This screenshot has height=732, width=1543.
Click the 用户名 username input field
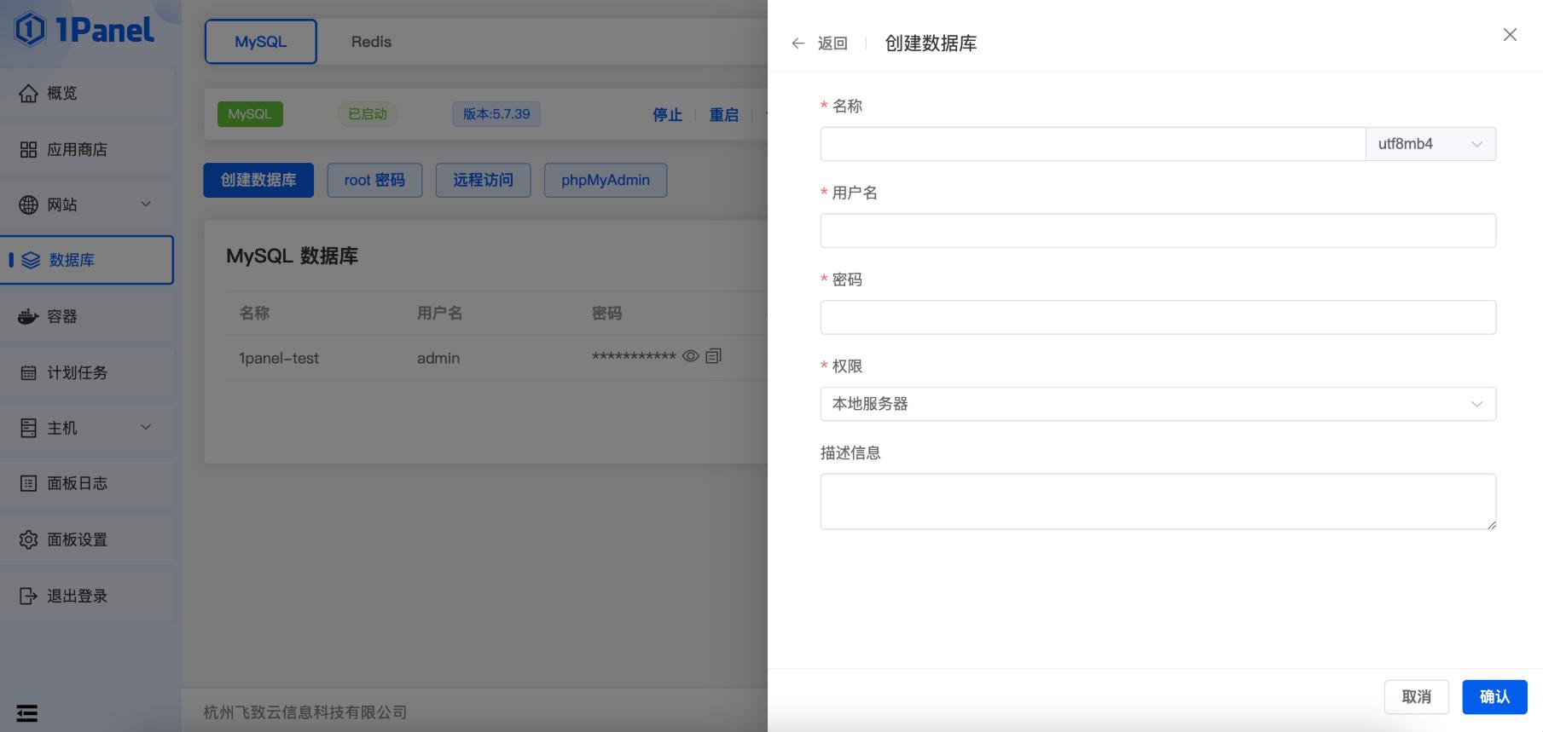point(1157,231)
